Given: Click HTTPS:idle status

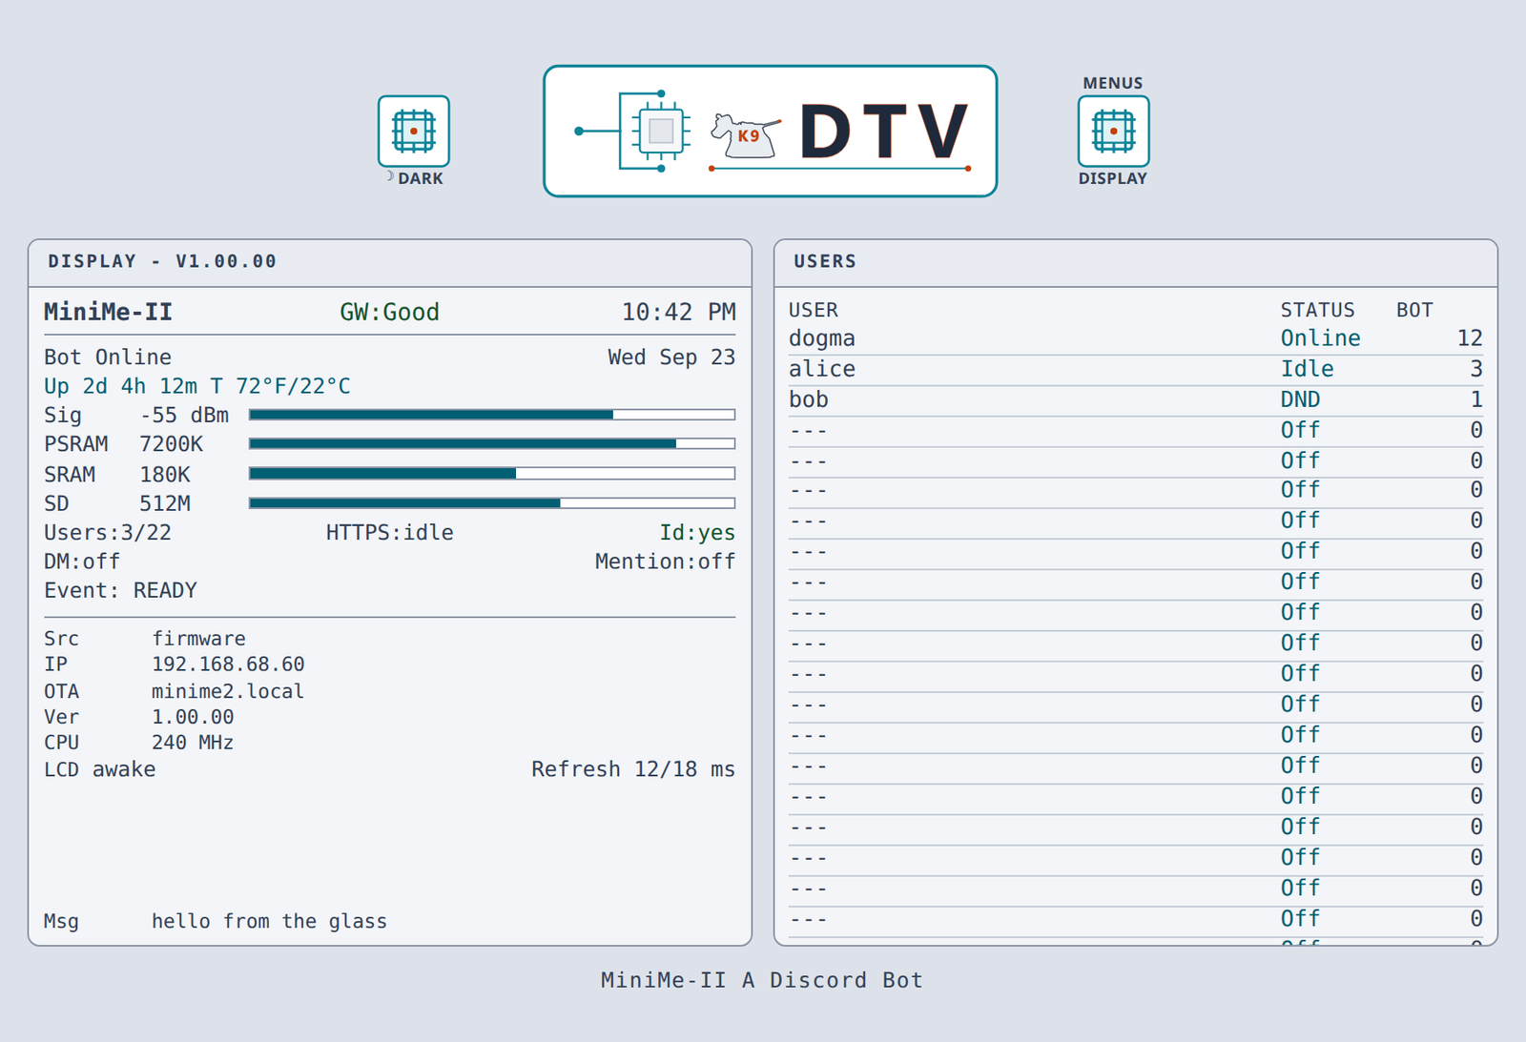Looking at the screenshot, I should coord(389,533).
